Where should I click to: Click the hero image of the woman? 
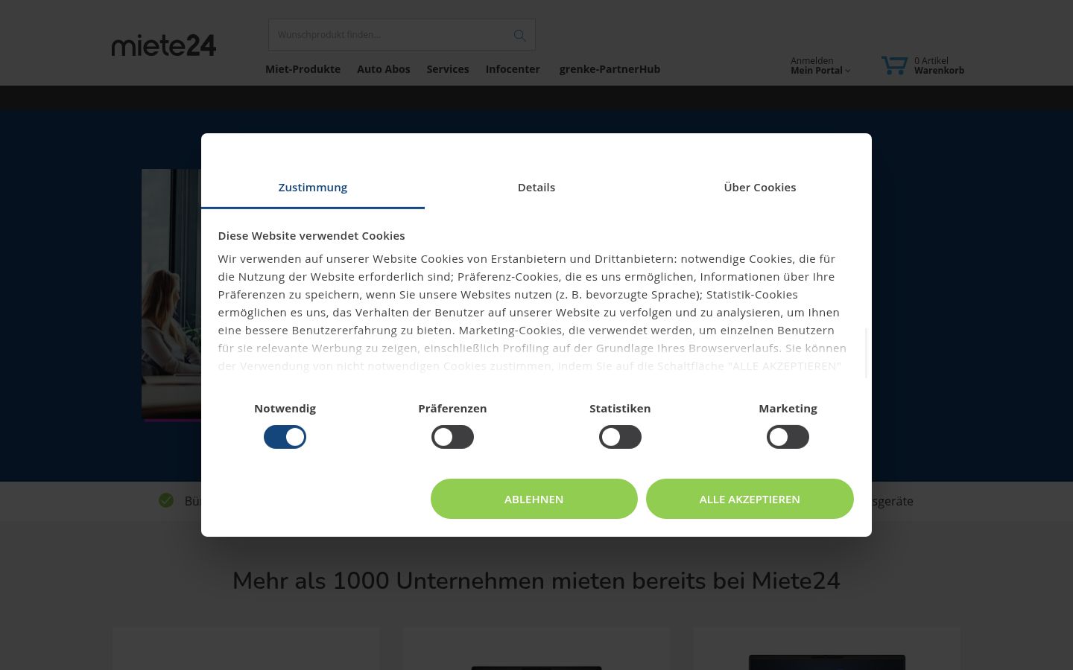pyautogui.click(x=171, y=294)
